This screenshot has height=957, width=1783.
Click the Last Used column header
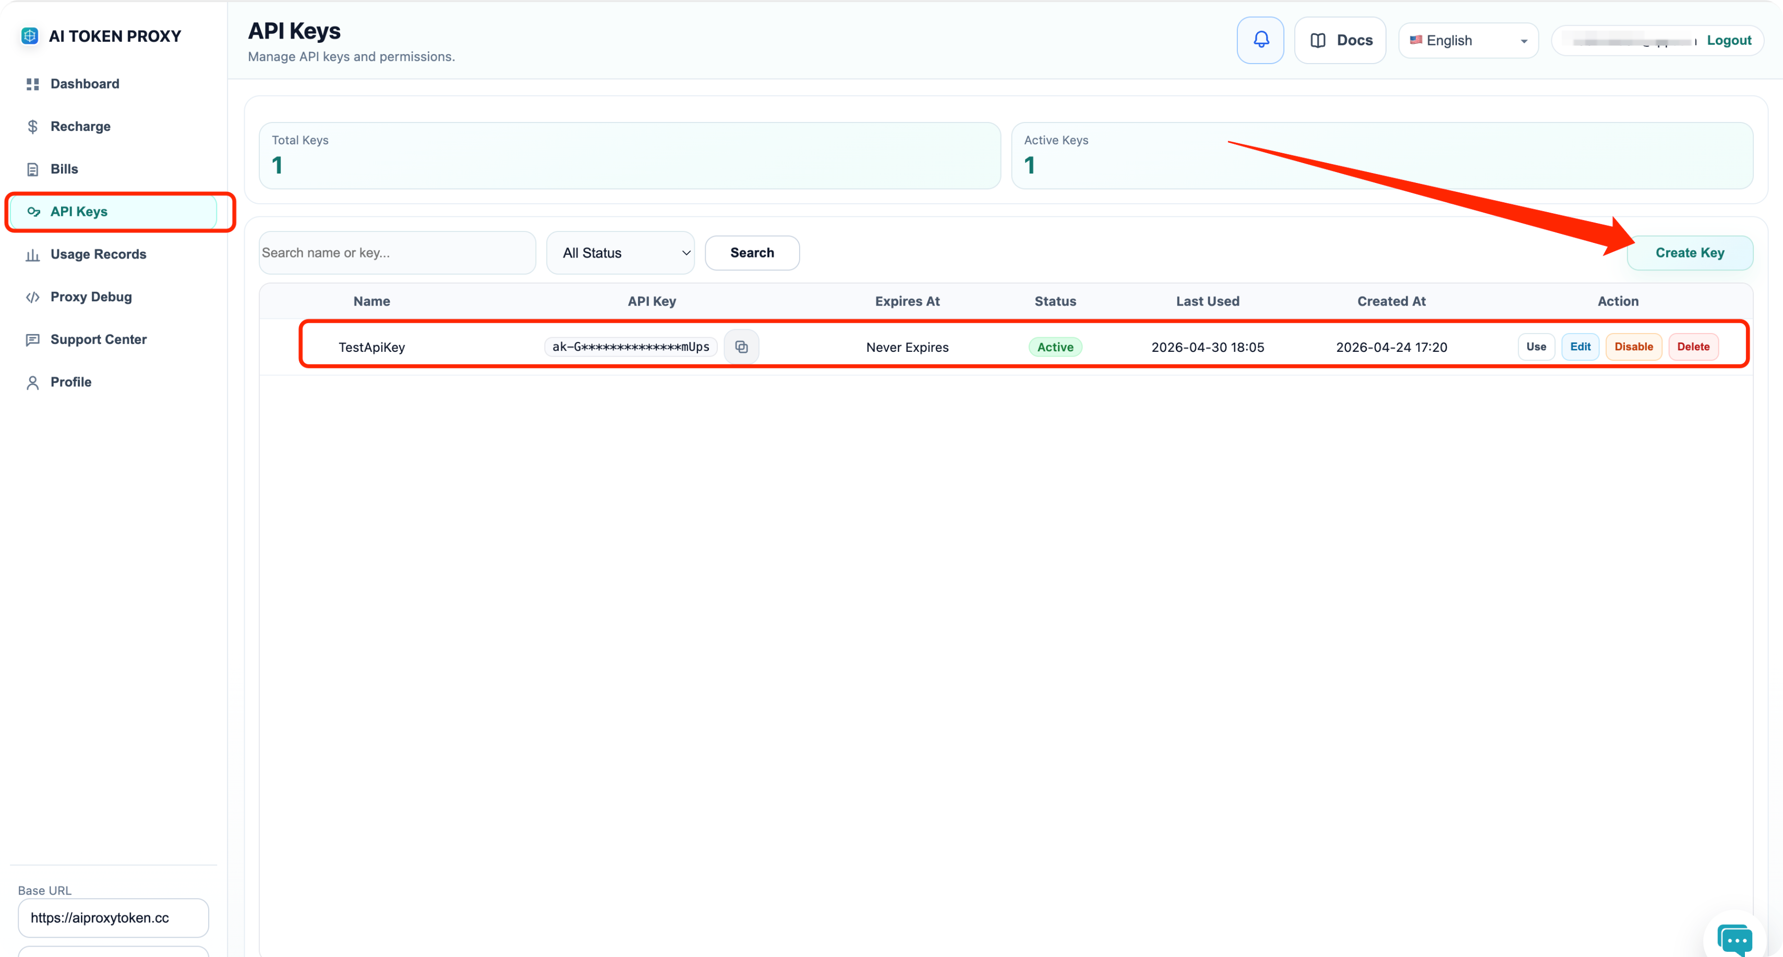pos(1208,301)
